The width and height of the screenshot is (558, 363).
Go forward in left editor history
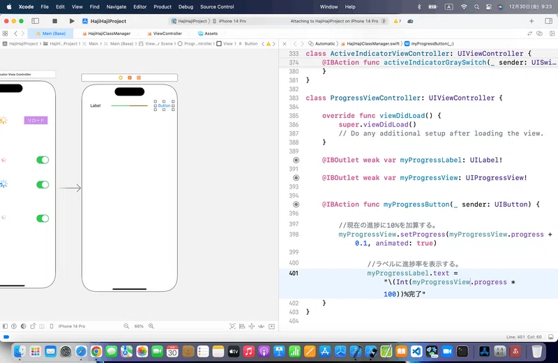click(23, 34)
